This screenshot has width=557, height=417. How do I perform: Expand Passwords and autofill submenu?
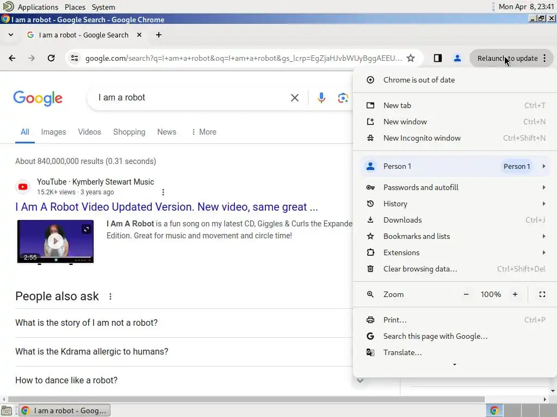coord(455,187)
